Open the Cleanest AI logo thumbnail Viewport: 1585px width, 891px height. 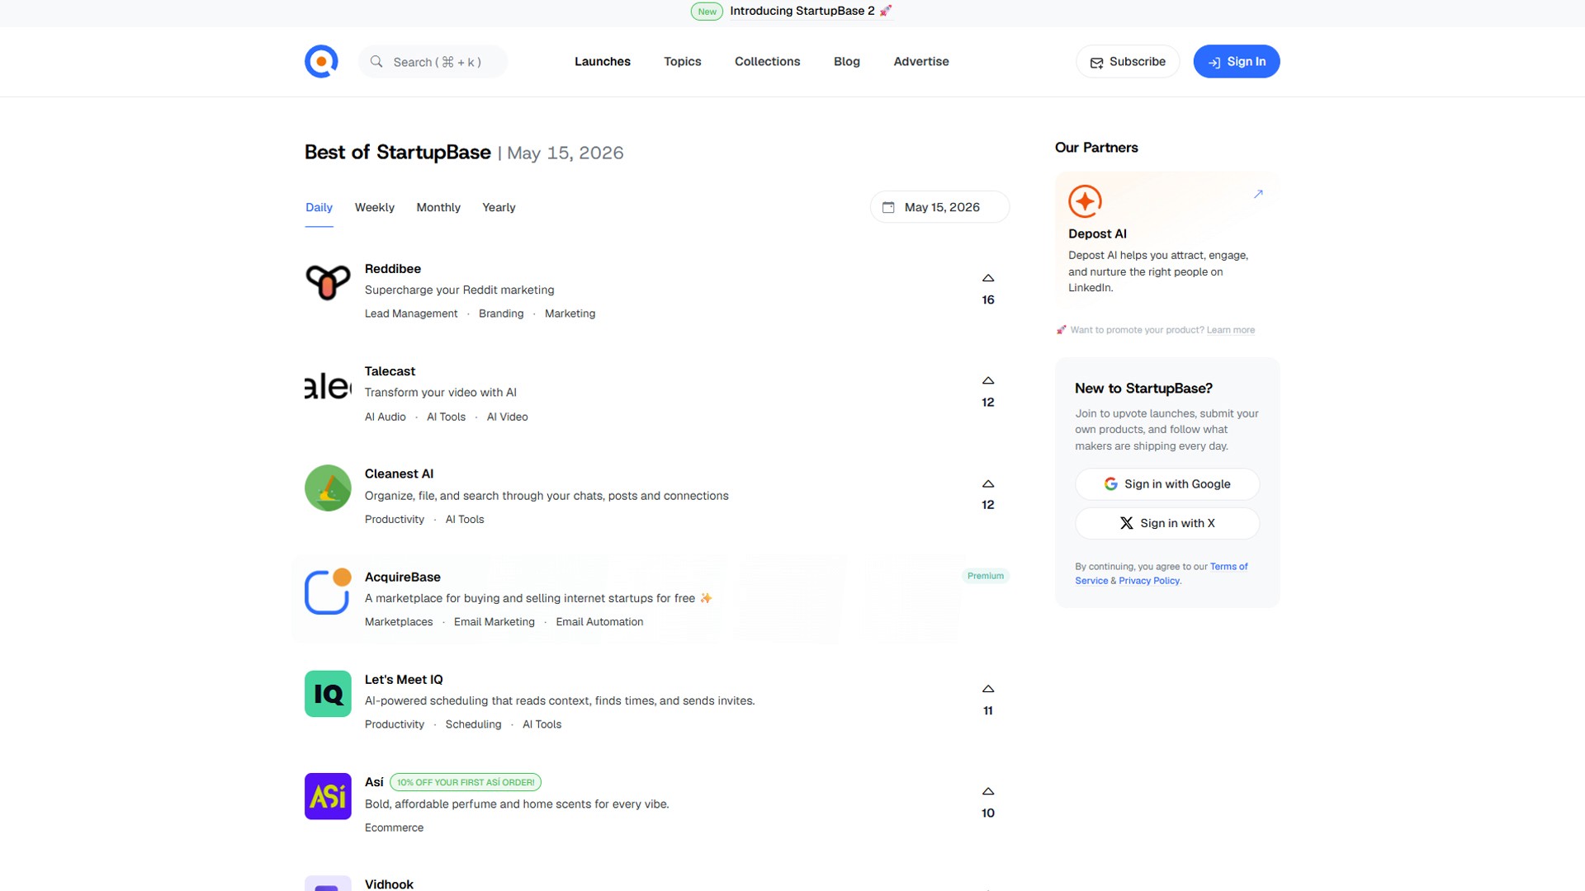click(328, 488)
